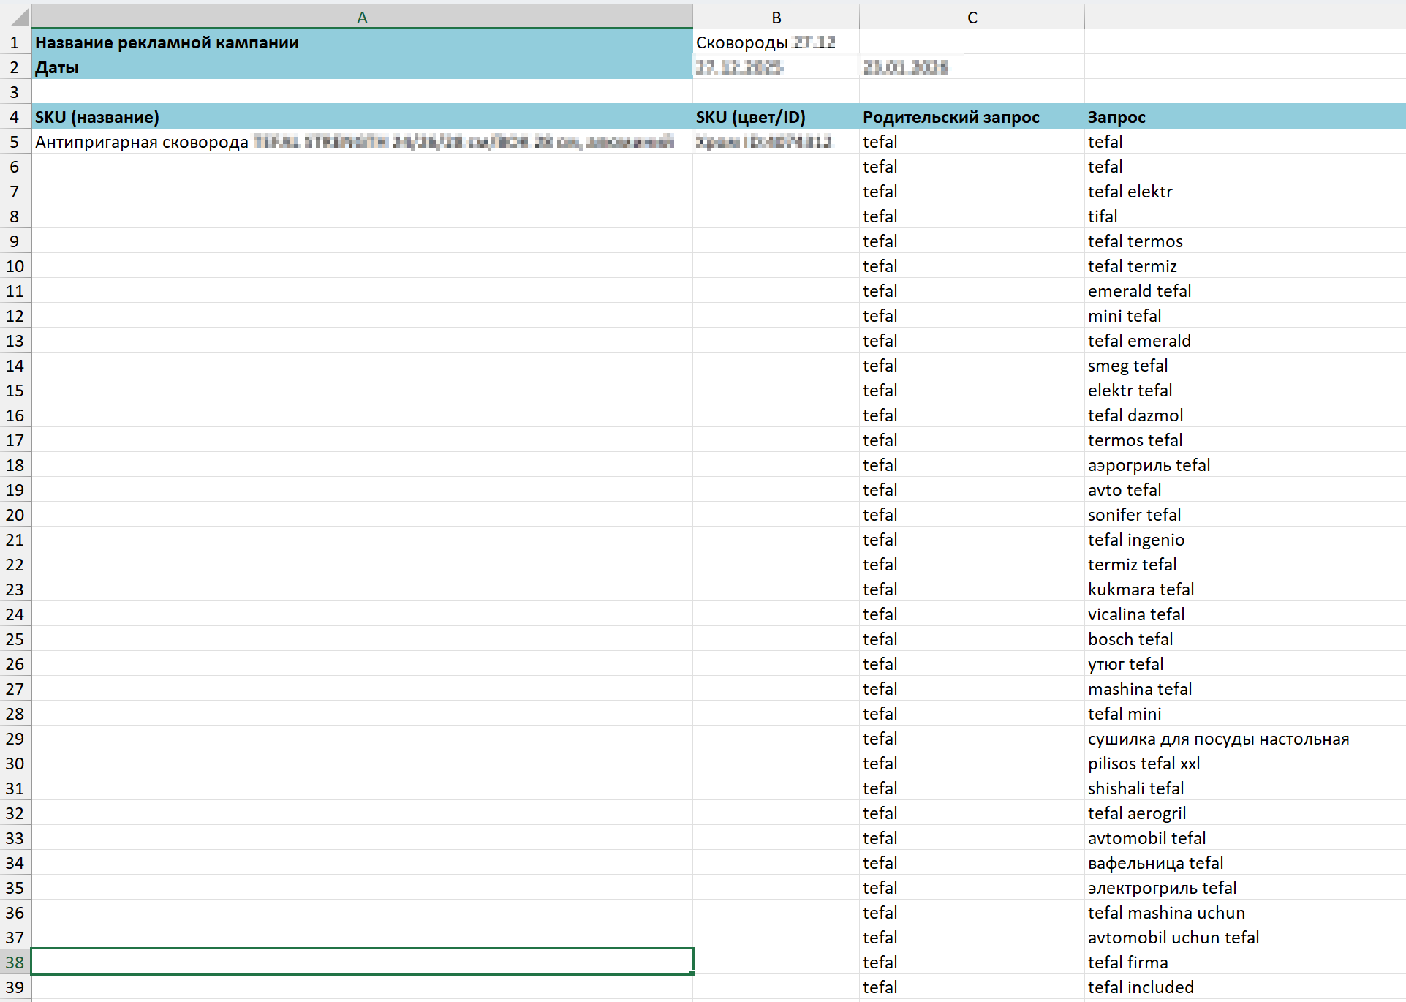Select column B header
Viewport: 1406px width, 1002px height.
776,17
